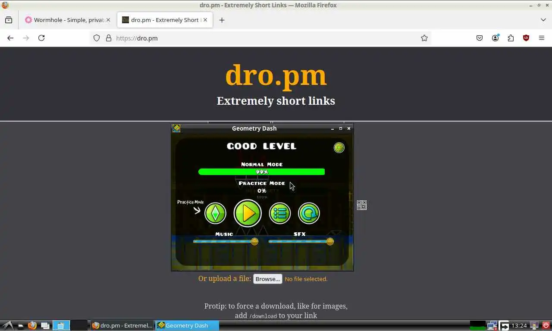Image resolution: width=552 pixels, height=331 pixels.
Task: Bookmark this page with the star
Action: coord(424,38)
